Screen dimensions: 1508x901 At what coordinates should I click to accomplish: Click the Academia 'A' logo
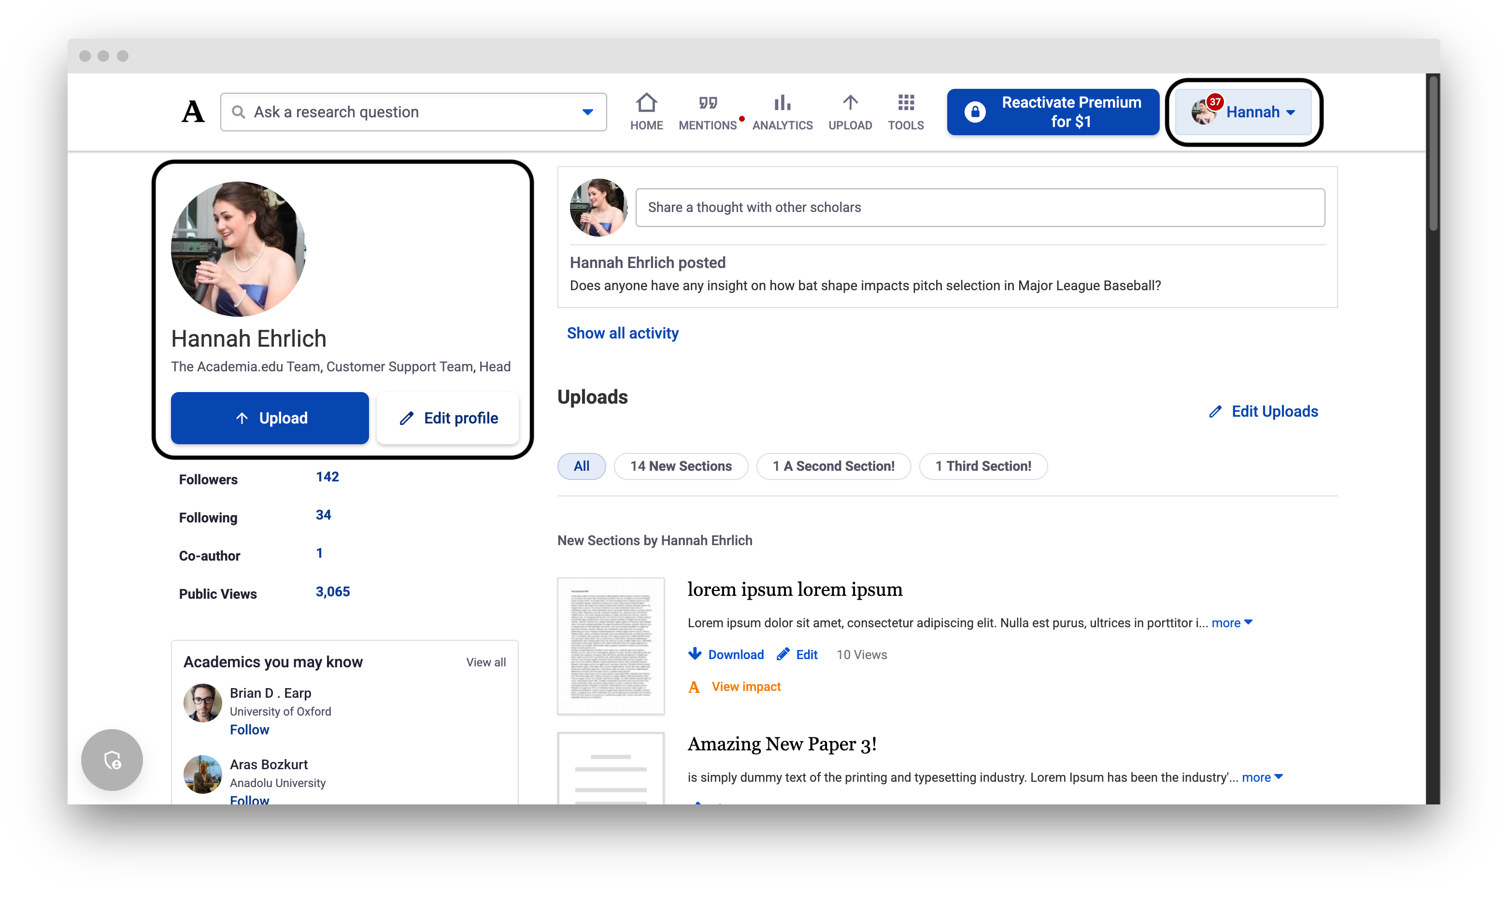pos(193,112)
